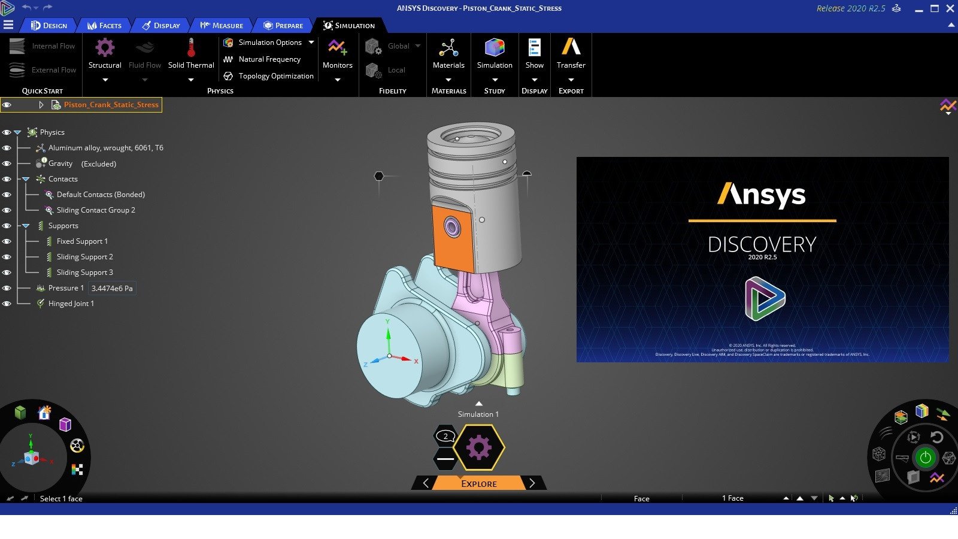This screenshot has width=958, height=539.
Task: Click the Pressure 1 value field 3.4474e6 Pa
Action: pyautogui.click(x=112, y=288)
